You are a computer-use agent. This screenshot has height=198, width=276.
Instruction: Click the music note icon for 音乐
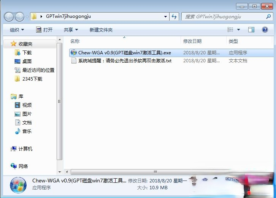tap(17, 131)
